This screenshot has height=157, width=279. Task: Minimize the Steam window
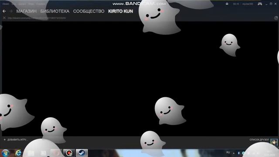click(x=266, y=4)
